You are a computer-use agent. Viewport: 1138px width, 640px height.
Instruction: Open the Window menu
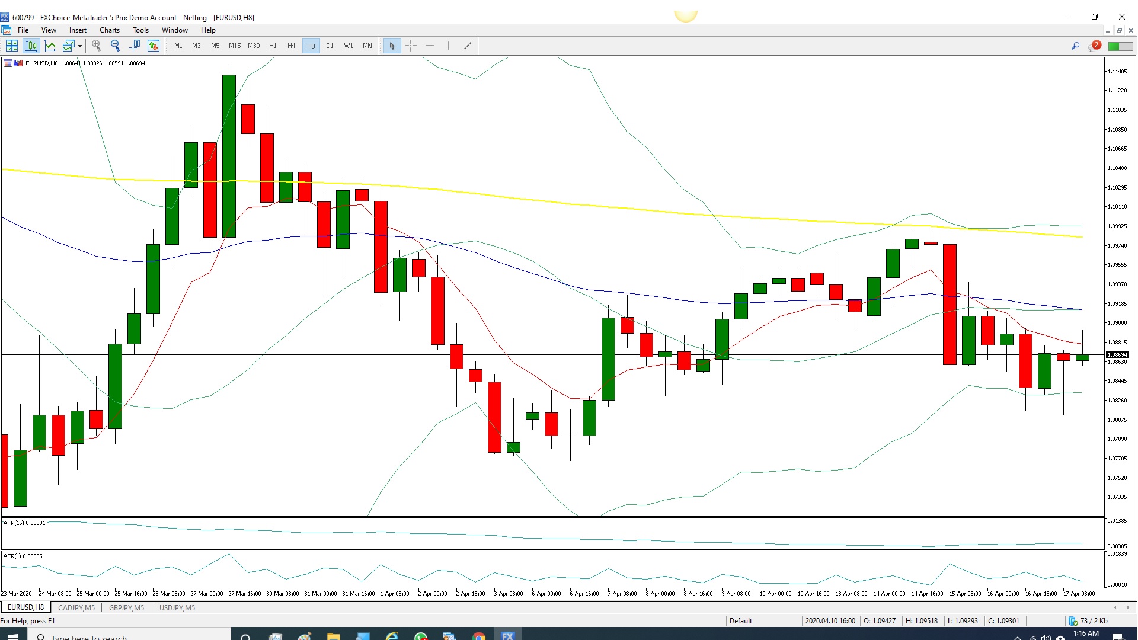click(175, 30)
